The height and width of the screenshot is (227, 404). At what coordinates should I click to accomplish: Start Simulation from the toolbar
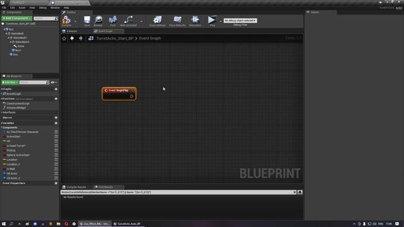195,20
